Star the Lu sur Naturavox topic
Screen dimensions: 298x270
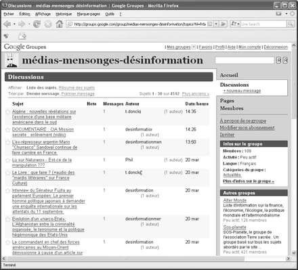(8, 160)
